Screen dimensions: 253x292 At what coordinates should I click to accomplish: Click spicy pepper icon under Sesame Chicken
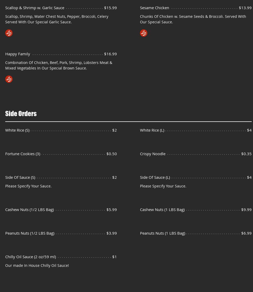click(144, 33)
